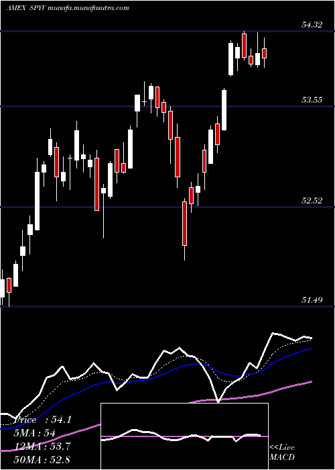Screen dimensions: 335x470
Task: Click the 5MA : 54 readout
Action: click(35, 433)
